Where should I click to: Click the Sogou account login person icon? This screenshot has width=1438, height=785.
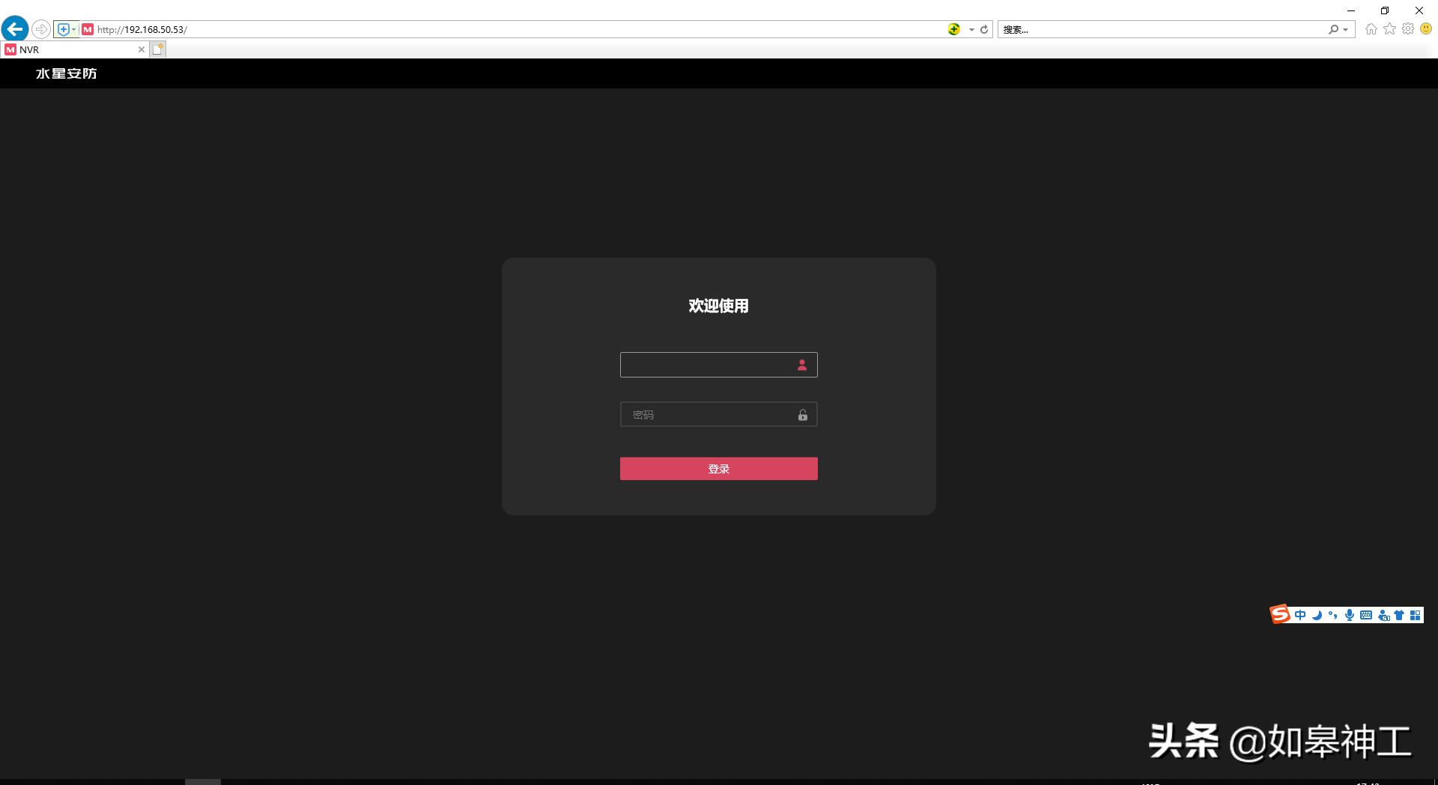coord(1383,614)
